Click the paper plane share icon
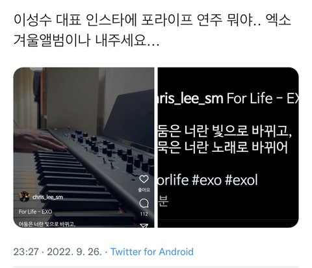Image resolution: width=312 pixels, height=268 pixels. tap(144, 226)
